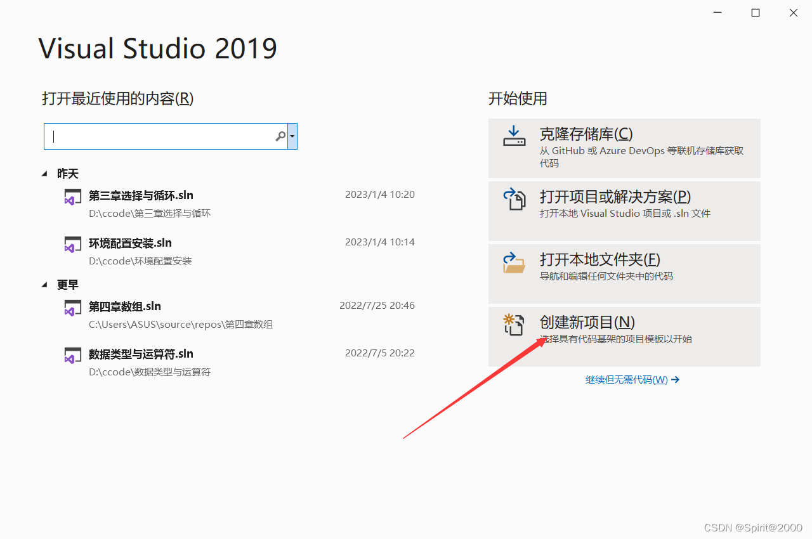The image size is (812, 539).
Task: Click the 开始使用 heading
Action: coord(518,99)
